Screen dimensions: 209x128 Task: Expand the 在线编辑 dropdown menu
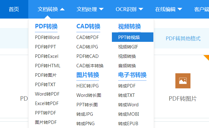point(168,9)
